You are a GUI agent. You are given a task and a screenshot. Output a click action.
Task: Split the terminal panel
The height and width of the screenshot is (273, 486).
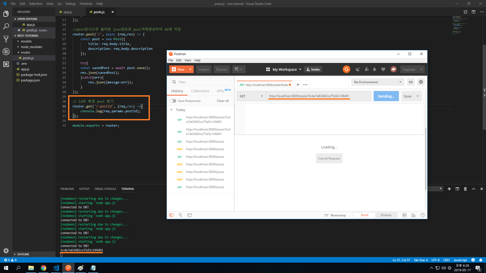457,189
